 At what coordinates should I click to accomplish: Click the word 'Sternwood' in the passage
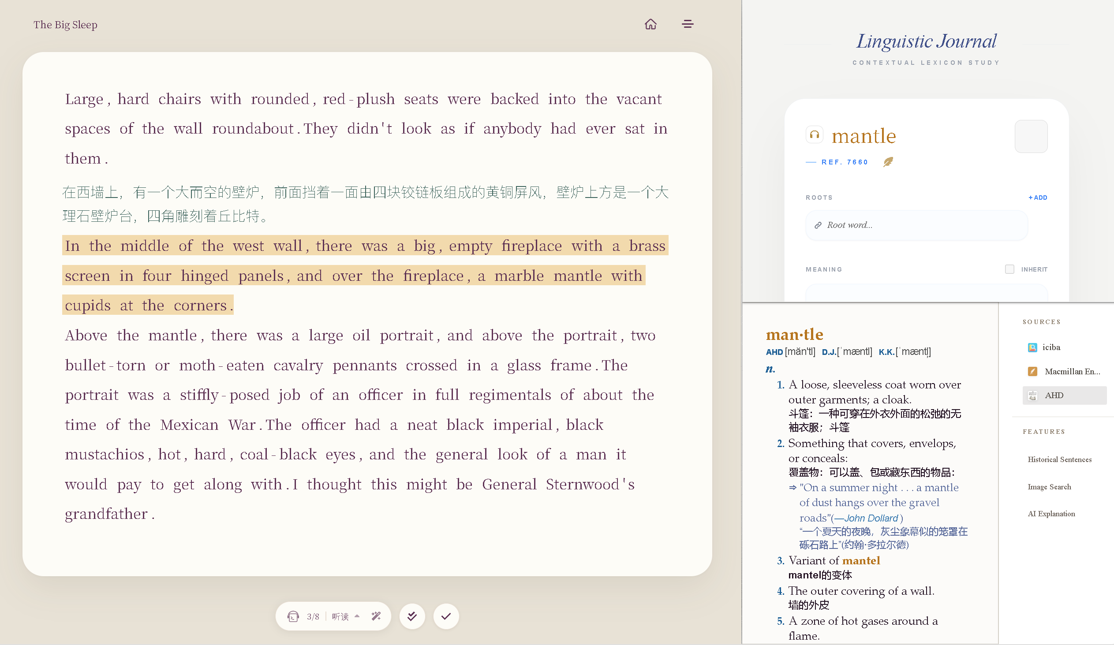(582, 485)
